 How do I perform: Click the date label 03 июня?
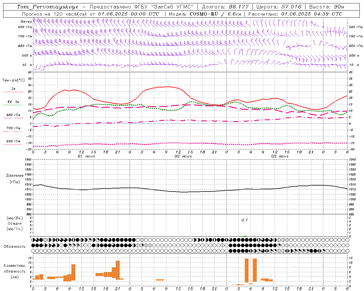[x=280, y=156]
